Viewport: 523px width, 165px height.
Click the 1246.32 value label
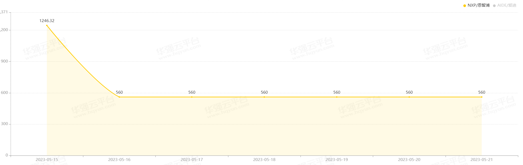47,21
